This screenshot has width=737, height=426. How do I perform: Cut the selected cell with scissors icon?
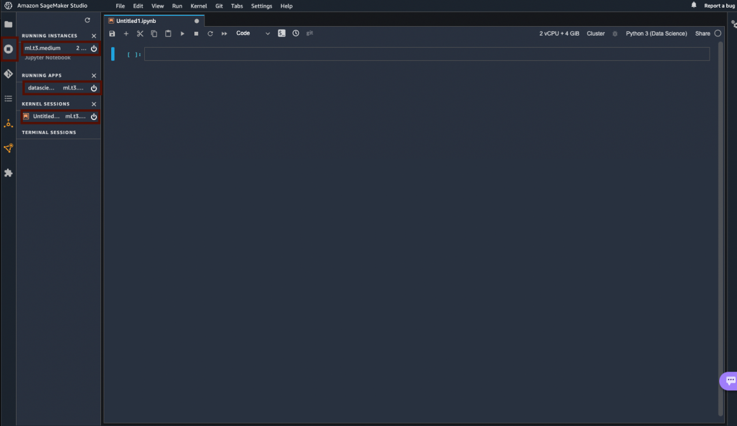140,34
